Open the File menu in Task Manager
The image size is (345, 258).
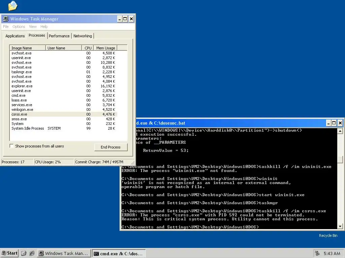[x=6, y=27]
